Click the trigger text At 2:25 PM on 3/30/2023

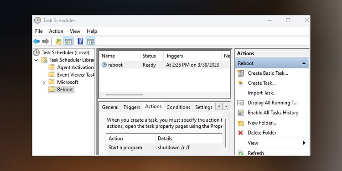pos(192,65)
